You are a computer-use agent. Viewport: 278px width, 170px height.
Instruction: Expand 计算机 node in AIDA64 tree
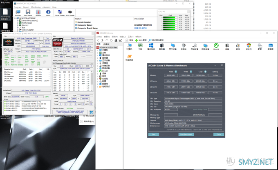pyautogui.click(x=98, y=50)
